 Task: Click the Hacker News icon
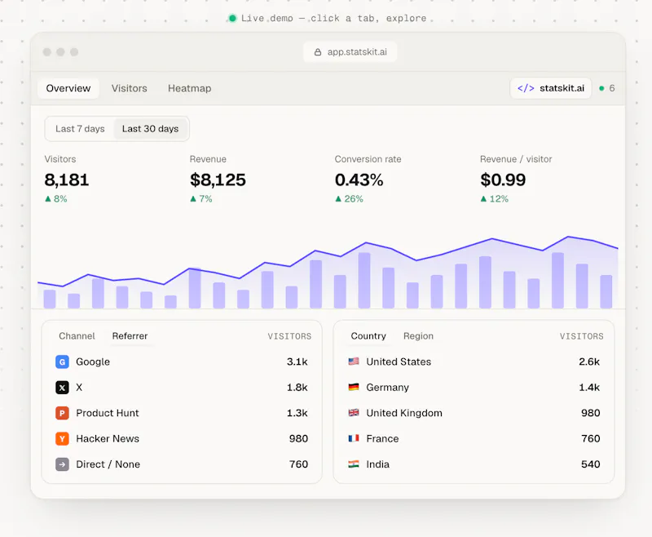coord(62,439)
